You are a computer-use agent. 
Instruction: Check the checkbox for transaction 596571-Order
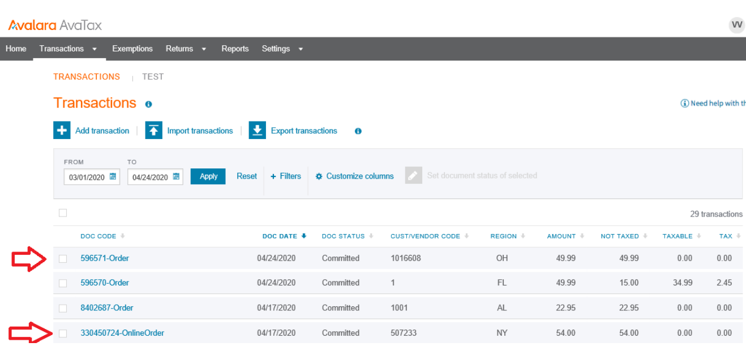pos(63,258)
